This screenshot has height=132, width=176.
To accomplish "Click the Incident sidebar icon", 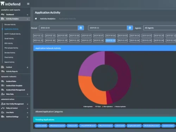I will coord(2,67).
